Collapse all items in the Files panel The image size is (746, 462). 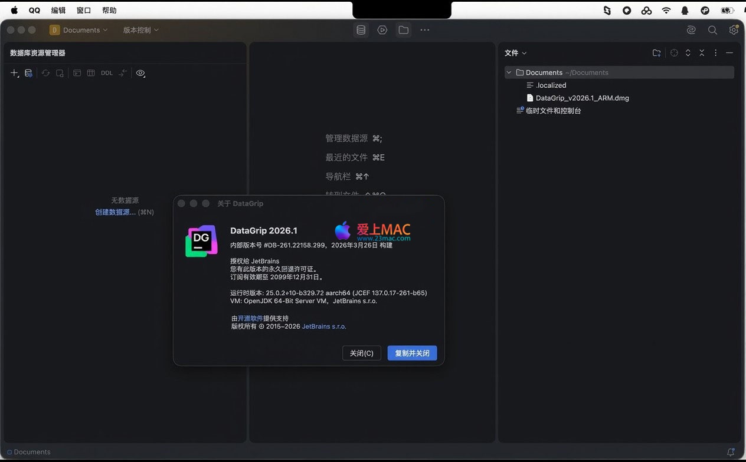coord(702,53)
